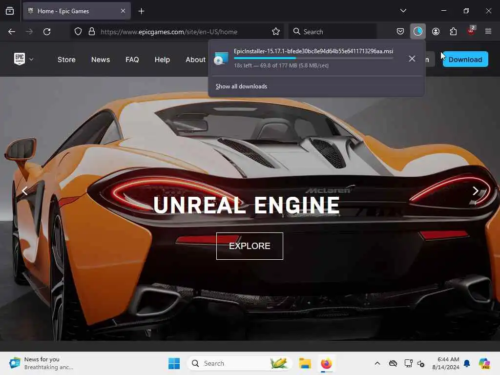The width and height of the screenshot is (500, 375).
Task: Click Firefox taskbar icon
Action: [326, 363]
